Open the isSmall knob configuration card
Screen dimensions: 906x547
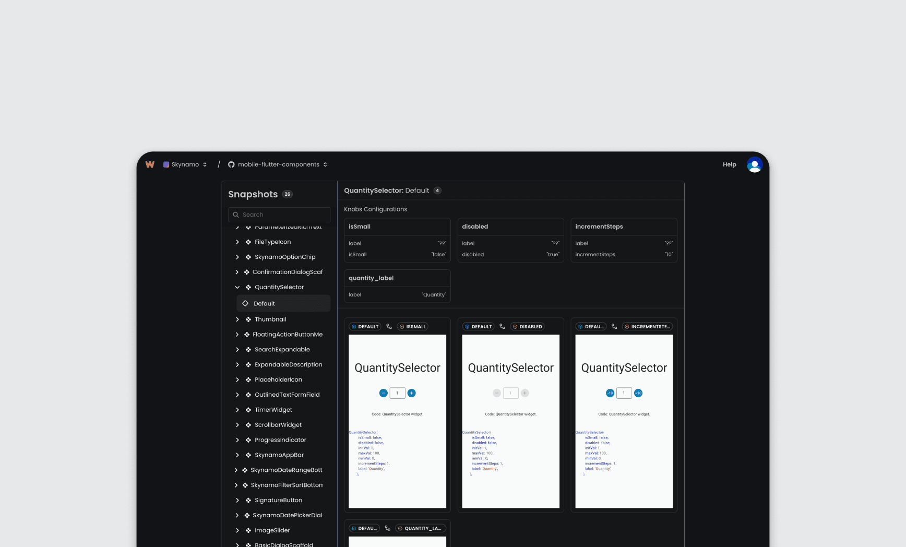397,240
